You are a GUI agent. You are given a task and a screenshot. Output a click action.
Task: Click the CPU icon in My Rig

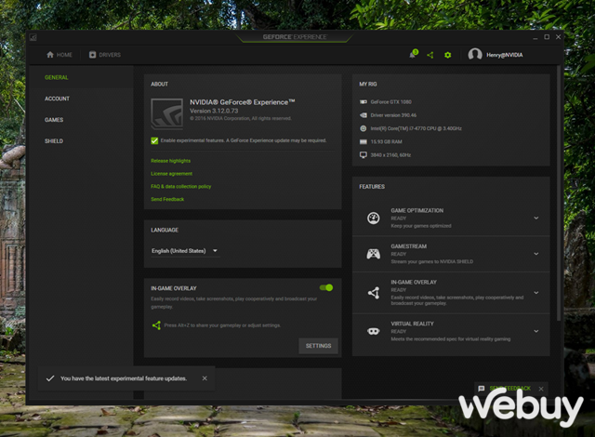[364, 128]
